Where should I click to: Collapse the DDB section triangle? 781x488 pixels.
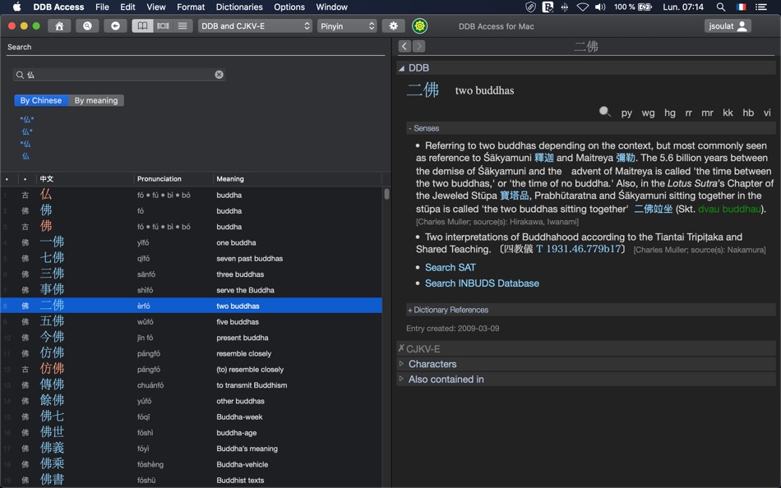click(401, 68)
